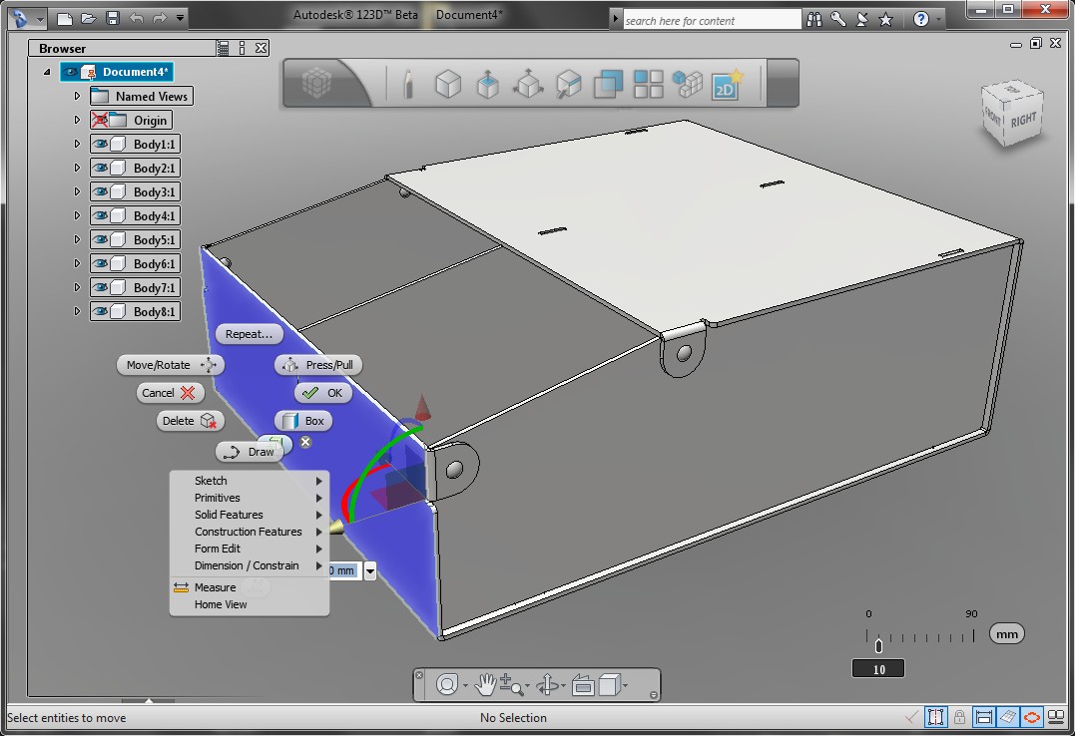Image resolution: width=1075 pixels, height=736 pixels.
Task: Open the Form Edit submenu
Action: [x=250, y=549]
